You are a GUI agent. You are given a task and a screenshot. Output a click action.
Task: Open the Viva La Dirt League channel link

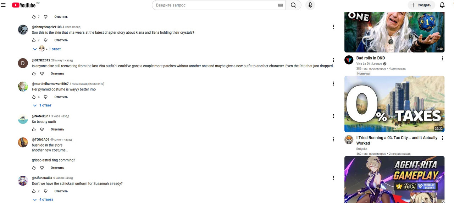369,64
